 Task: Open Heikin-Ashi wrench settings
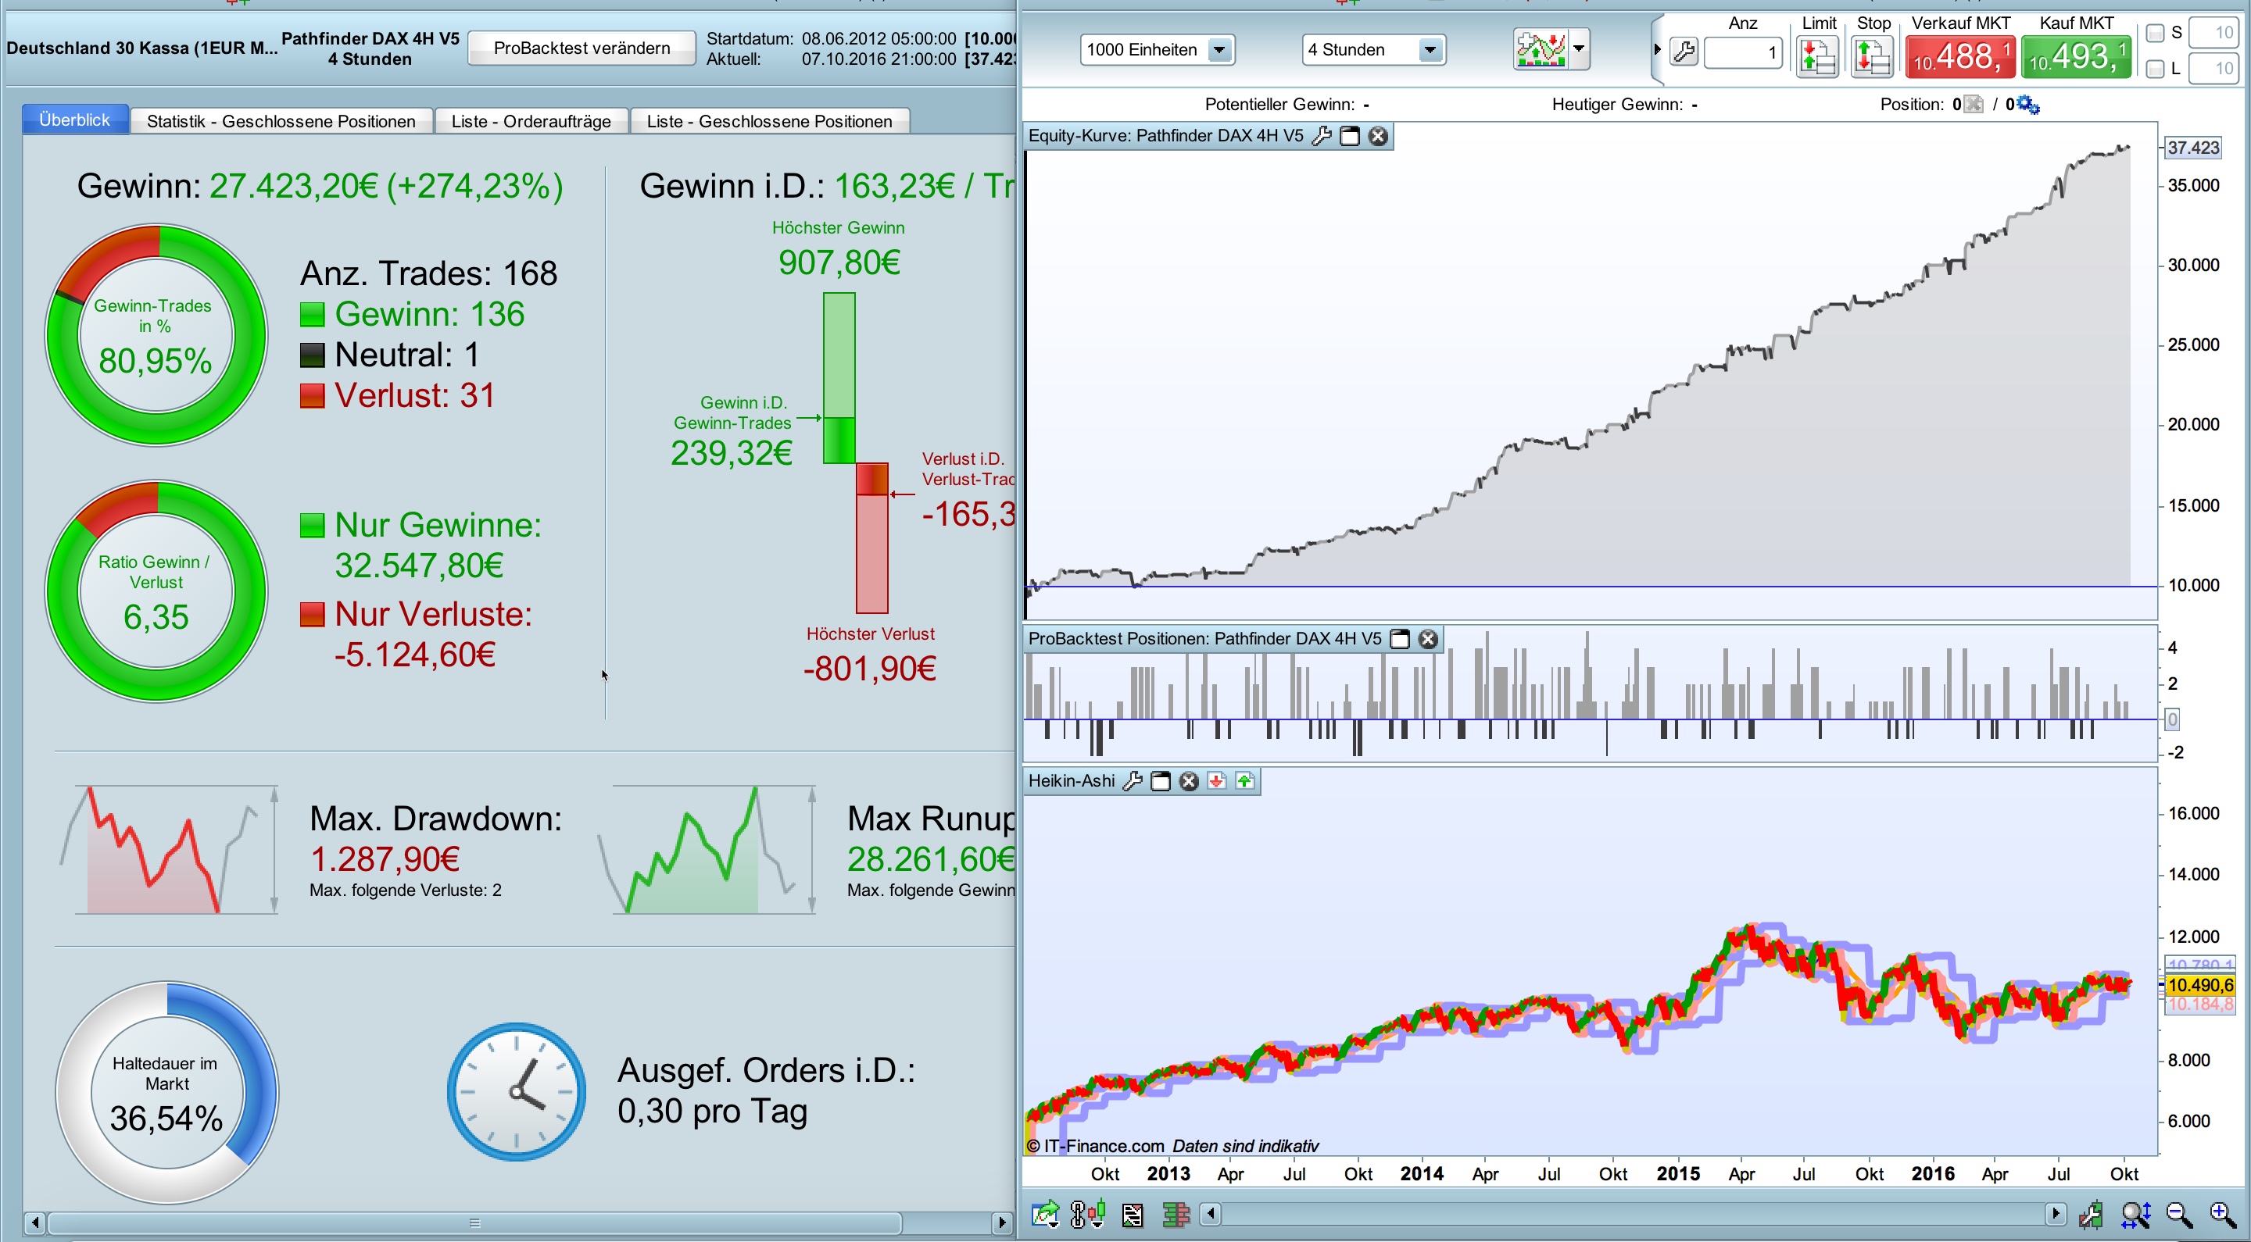coord(1133,781)
